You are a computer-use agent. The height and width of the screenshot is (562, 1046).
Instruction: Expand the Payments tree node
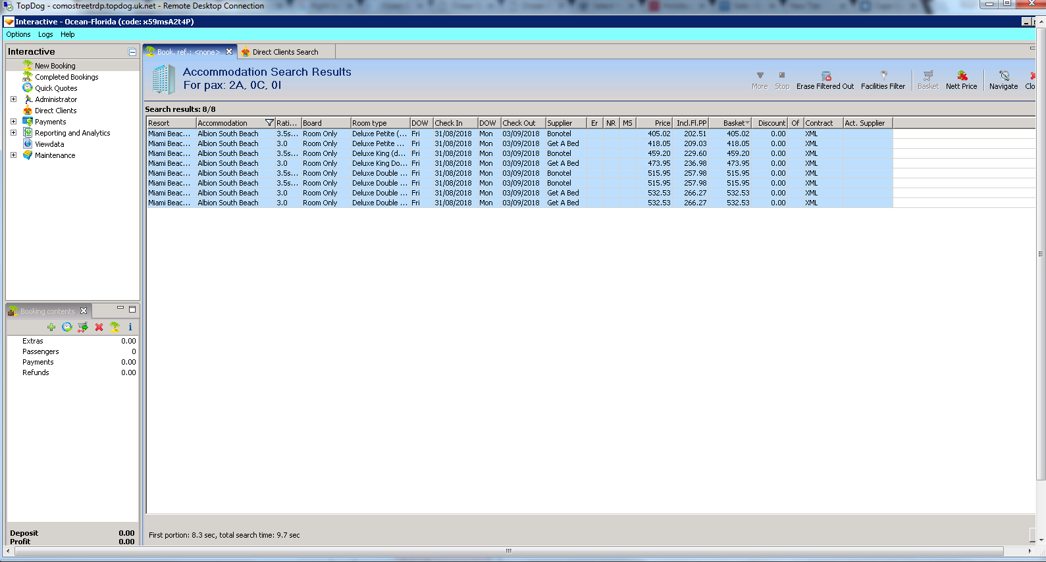coord(13,122)
